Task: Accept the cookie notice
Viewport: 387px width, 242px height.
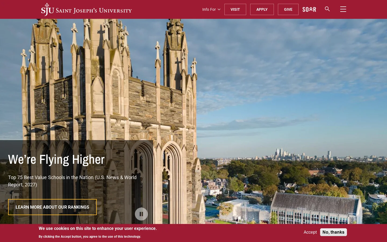Action: [310, 232]
